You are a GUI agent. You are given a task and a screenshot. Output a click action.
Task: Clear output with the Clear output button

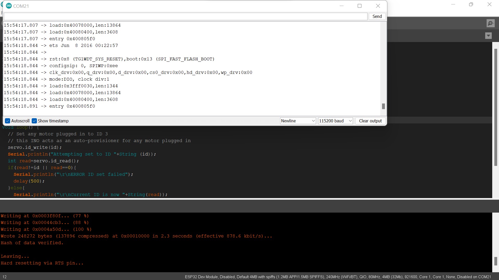[x=370, y=121]
